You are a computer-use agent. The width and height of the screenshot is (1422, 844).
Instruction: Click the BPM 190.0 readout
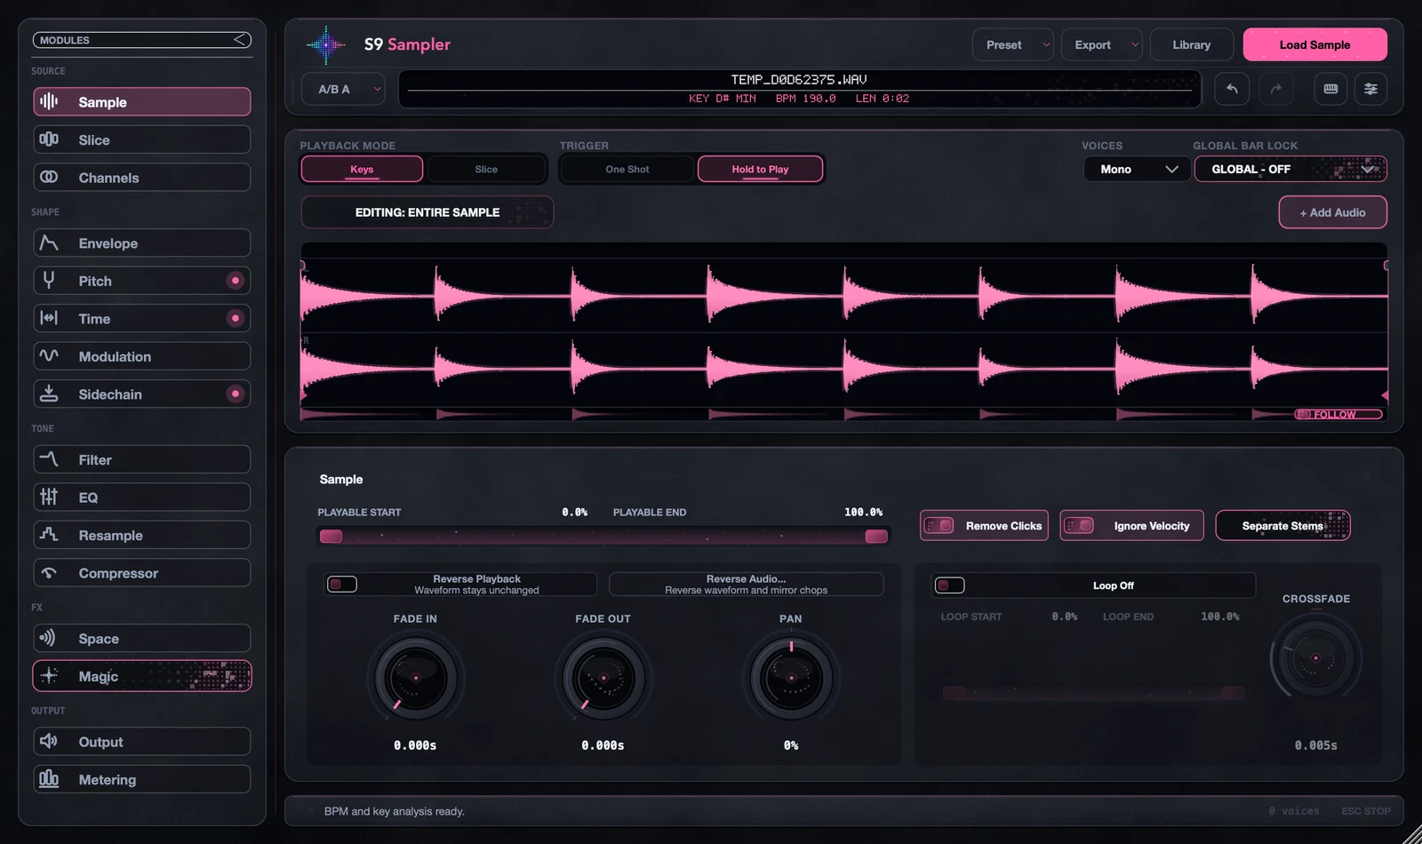(x=805, y=99)
